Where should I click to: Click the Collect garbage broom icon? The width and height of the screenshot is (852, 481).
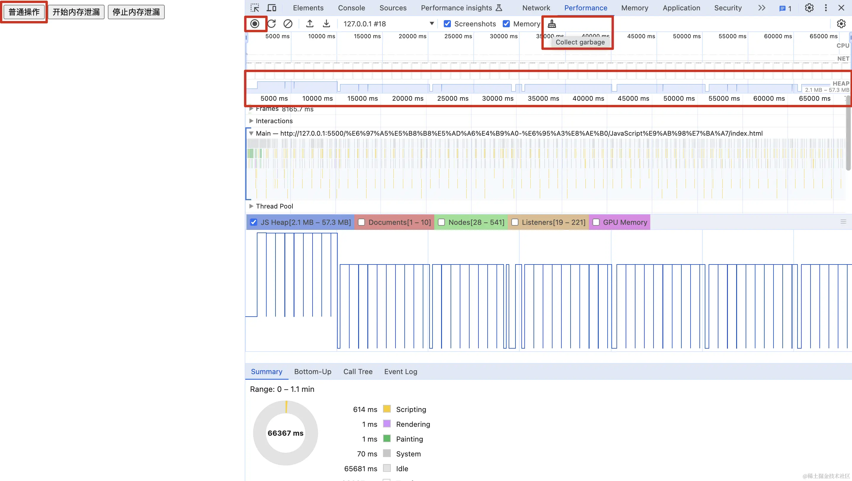(x=552, y=24)
